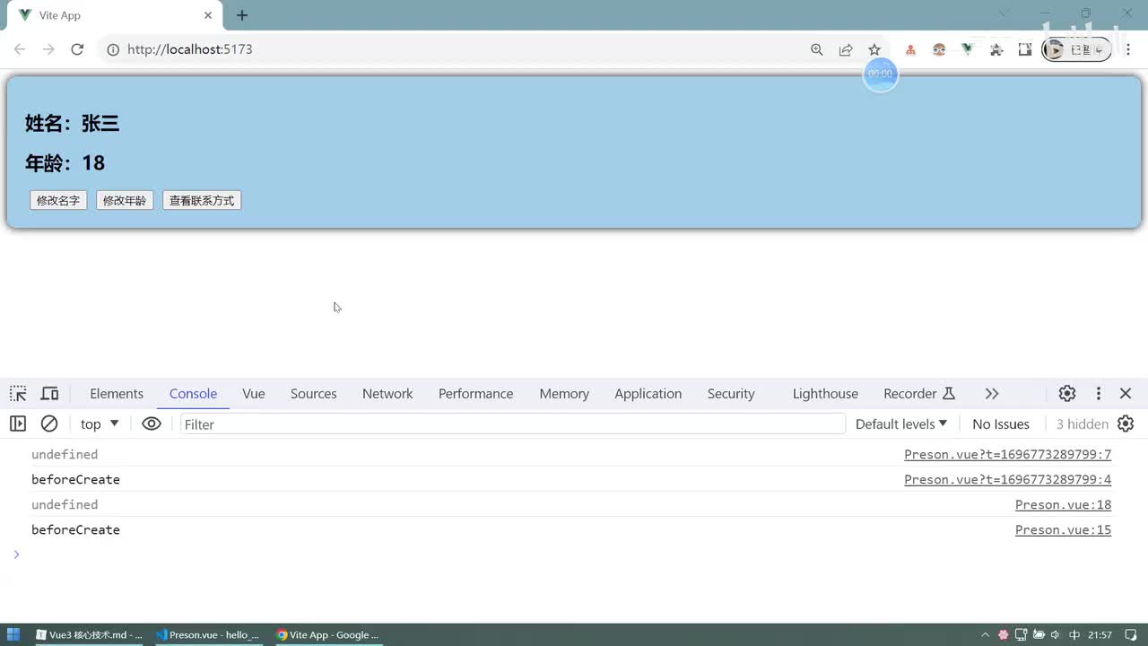Screen dimensions: 1148x646
Task: Open the Memory tab
Action: tap(564, 394)
